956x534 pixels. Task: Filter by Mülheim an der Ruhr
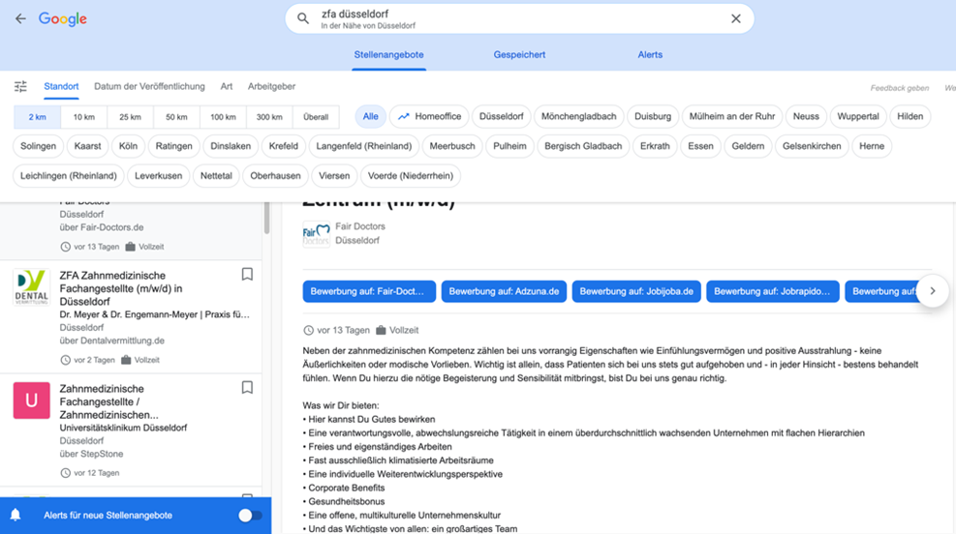(x=731, y=116)
